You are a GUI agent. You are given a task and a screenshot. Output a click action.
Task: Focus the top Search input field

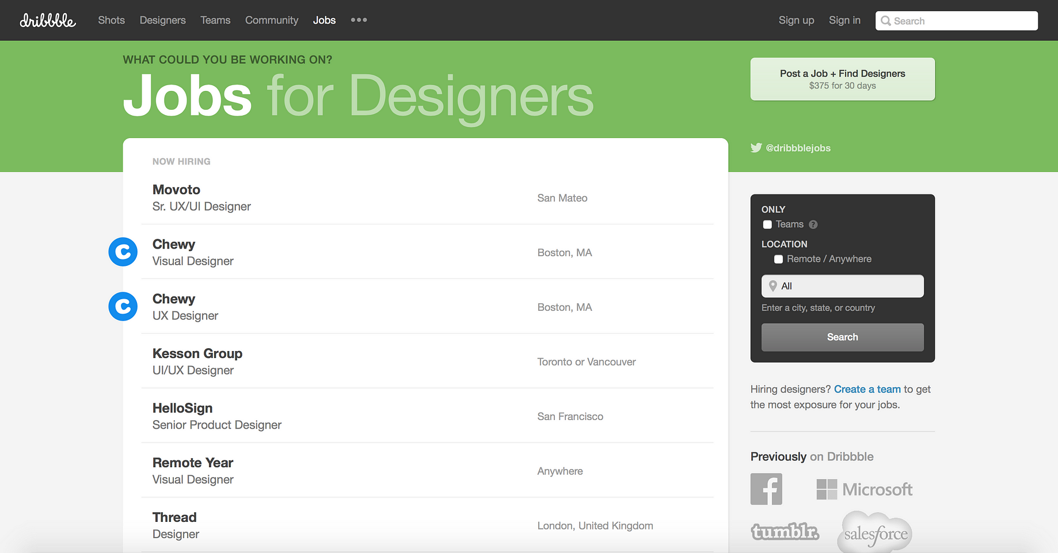[x=957, y=21]
